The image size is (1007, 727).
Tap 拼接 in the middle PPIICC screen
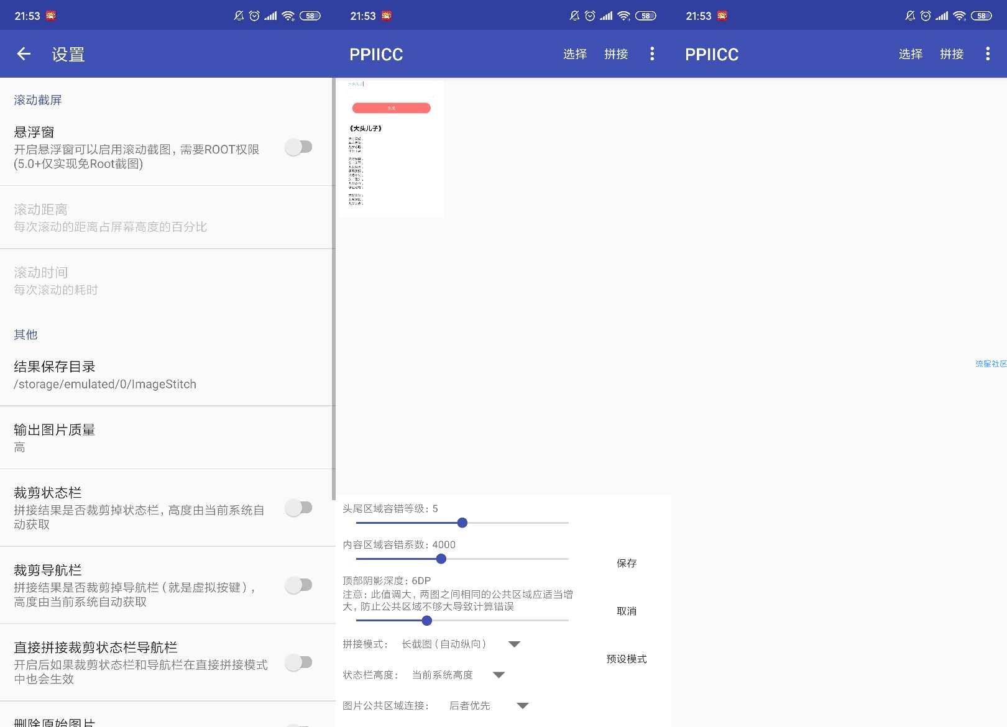click(616, 54)
